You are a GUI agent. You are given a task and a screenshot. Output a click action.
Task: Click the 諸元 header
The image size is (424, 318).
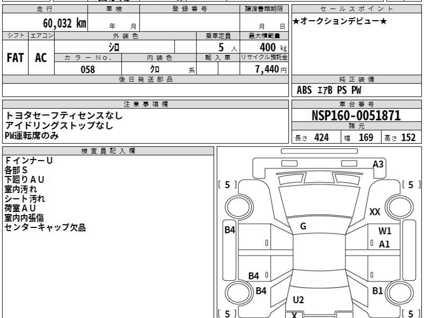pos(357,126)
